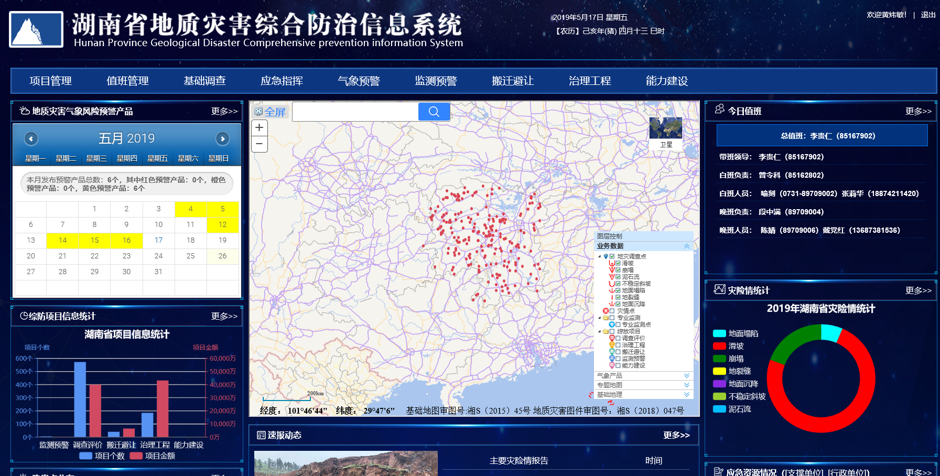This screenshot has height=476, width=940.
Task: Click the blue search magnifier on the map
Action: coord(434,111)
